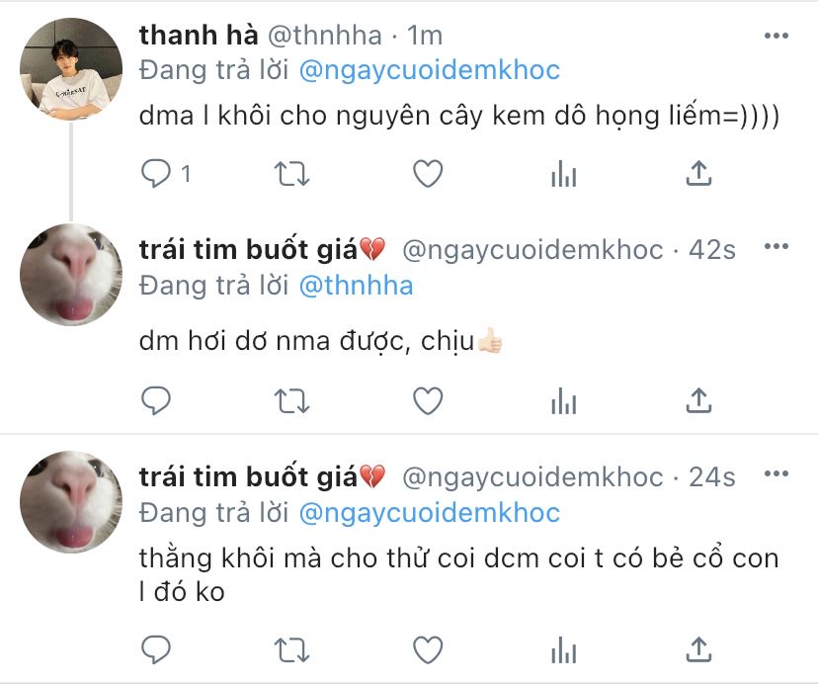View analytics for thanh hà's tweet
The image size is (818, 684).
point(563,175)
